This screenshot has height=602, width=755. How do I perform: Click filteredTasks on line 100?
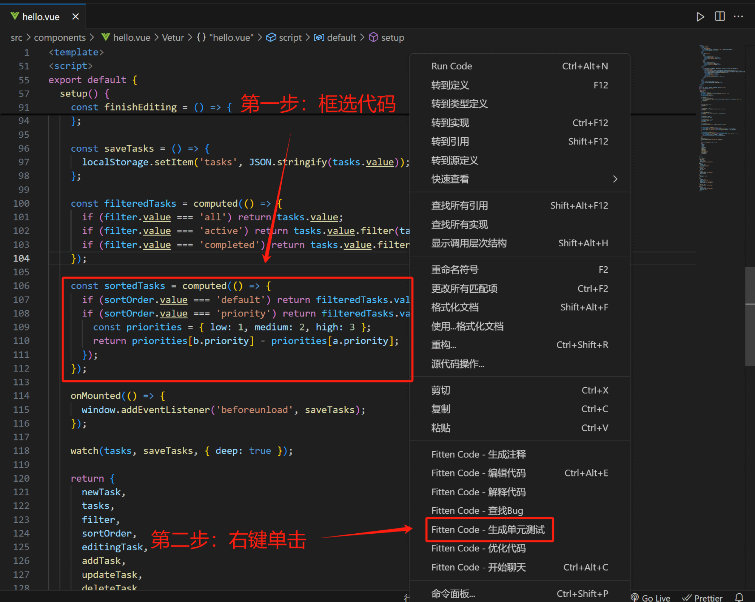140,204
